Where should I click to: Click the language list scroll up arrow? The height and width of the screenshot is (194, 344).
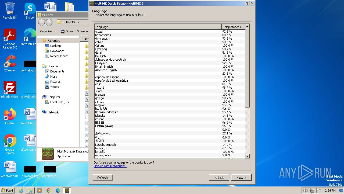[x=248, y=26]
